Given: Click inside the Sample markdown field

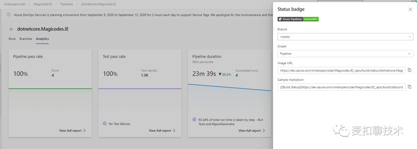Looking at the screenshot, I should coord(341,87).
